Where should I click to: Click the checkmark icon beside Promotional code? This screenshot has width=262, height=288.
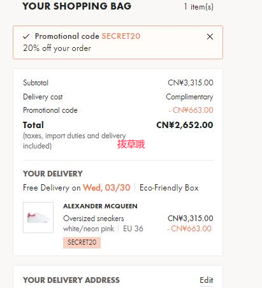click(26, 36)
